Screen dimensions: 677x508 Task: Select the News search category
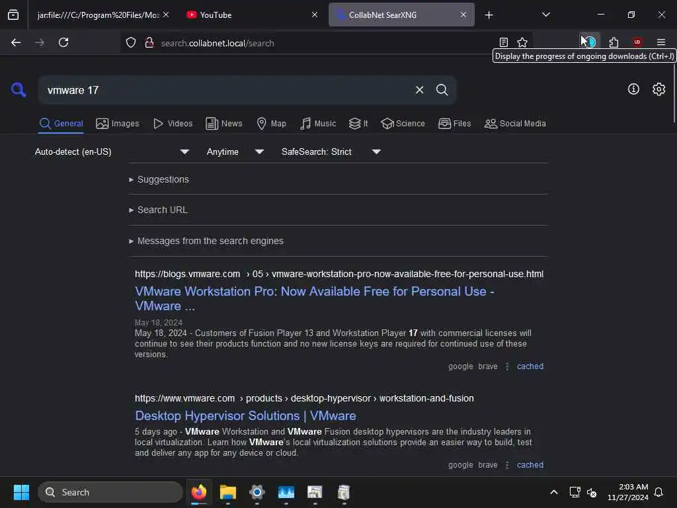point(223,124)
